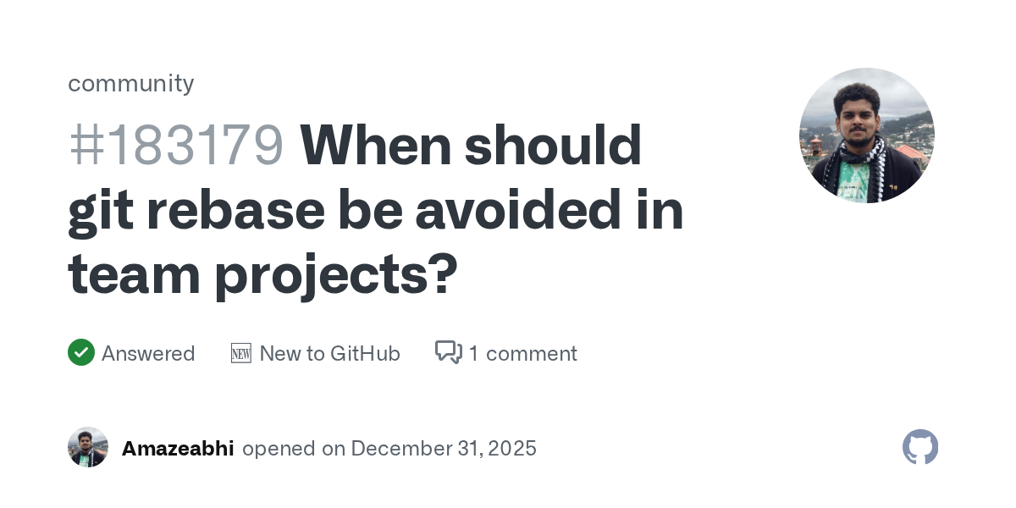Click "When should" in the title
This screenshot has width=1016, height=508.
471,145
